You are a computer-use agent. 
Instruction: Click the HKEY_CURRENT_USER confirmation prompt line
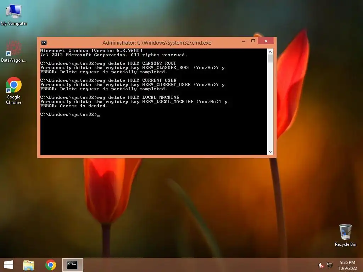point(133,85)
